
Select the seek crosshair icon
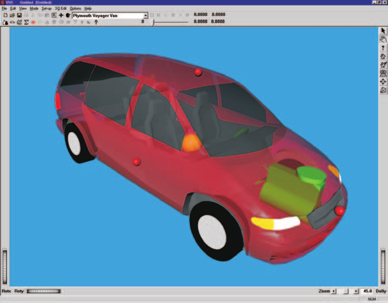click(x=383, y=82)
